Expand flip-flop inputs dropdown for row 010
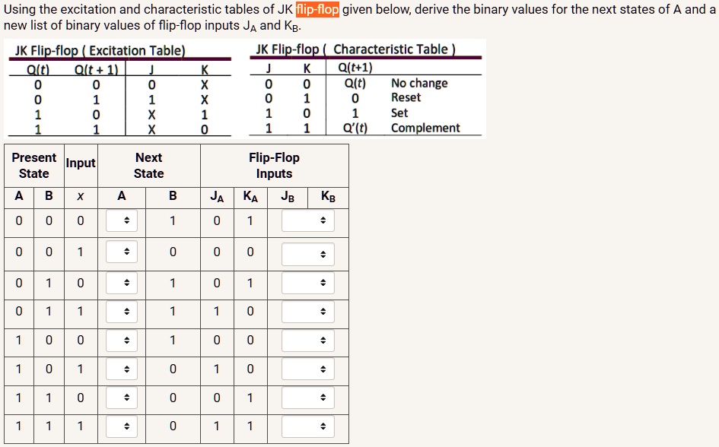Image resolution: width=719 pixels, height=447 pixels. [308, 283]
